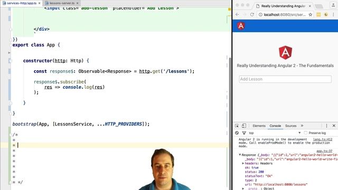Click the yellow warning marker in the editor stripe

[229, 9]
